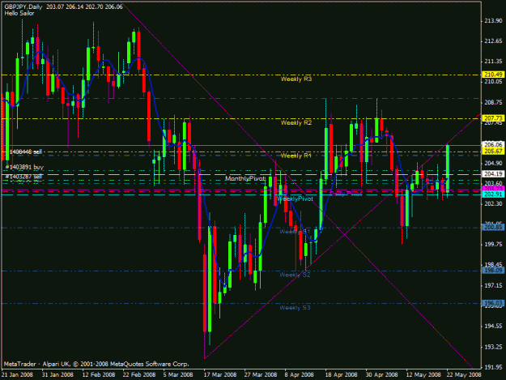Click the 198.09 blue price tag

[x=493, y=271]
